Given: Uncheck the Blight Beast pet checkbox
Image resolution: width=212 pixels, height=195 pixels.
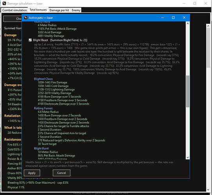Looking at the screenshot, I should [x=30, y=40].
